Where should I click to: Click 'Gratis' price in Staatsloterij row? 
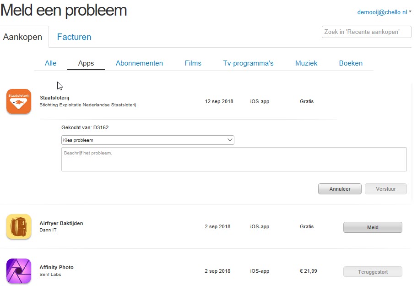click(307, 101)
